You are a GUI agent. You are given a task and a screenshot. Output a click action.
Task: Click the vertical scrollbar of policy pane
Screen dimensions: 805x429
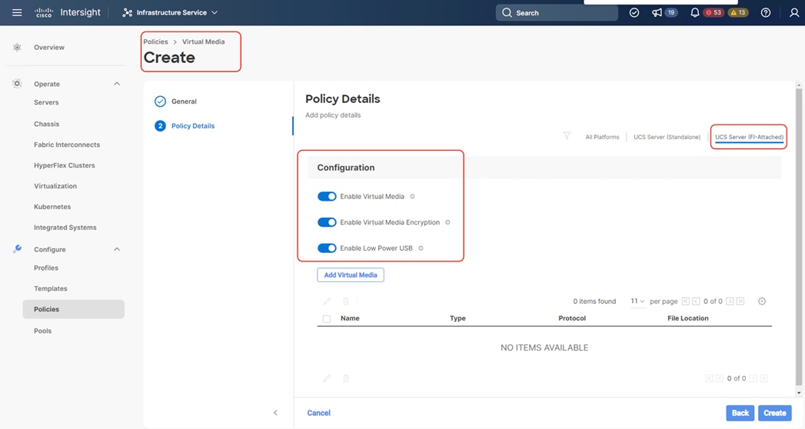(x=798, y=238)
